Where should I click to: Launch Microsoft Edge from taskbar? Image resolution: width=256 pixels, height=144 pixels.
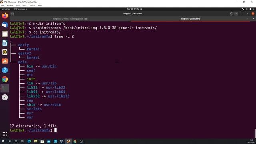[29, 141]
